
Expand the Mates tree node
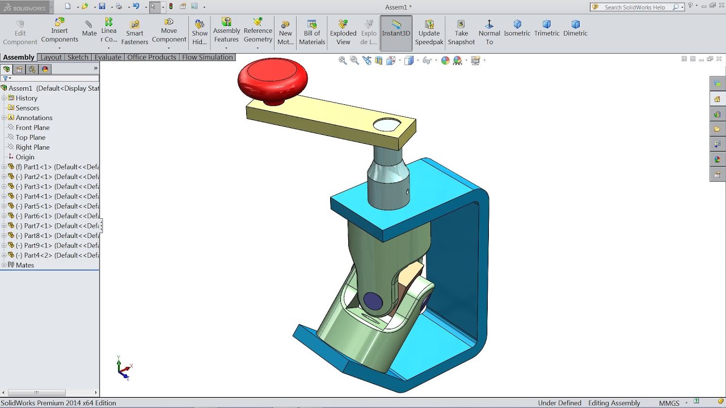click(4, 265)
